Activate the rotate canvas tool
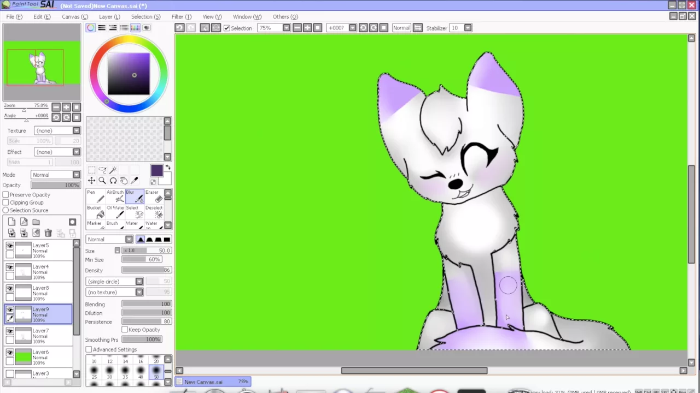The height and width of the screenshot is (393, 700). (x=113, y=181)
